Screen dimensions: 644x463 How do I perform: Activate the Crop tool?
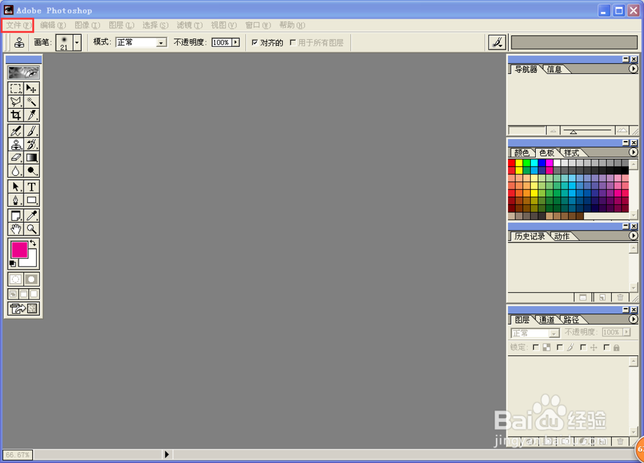[x=15, y=115]
